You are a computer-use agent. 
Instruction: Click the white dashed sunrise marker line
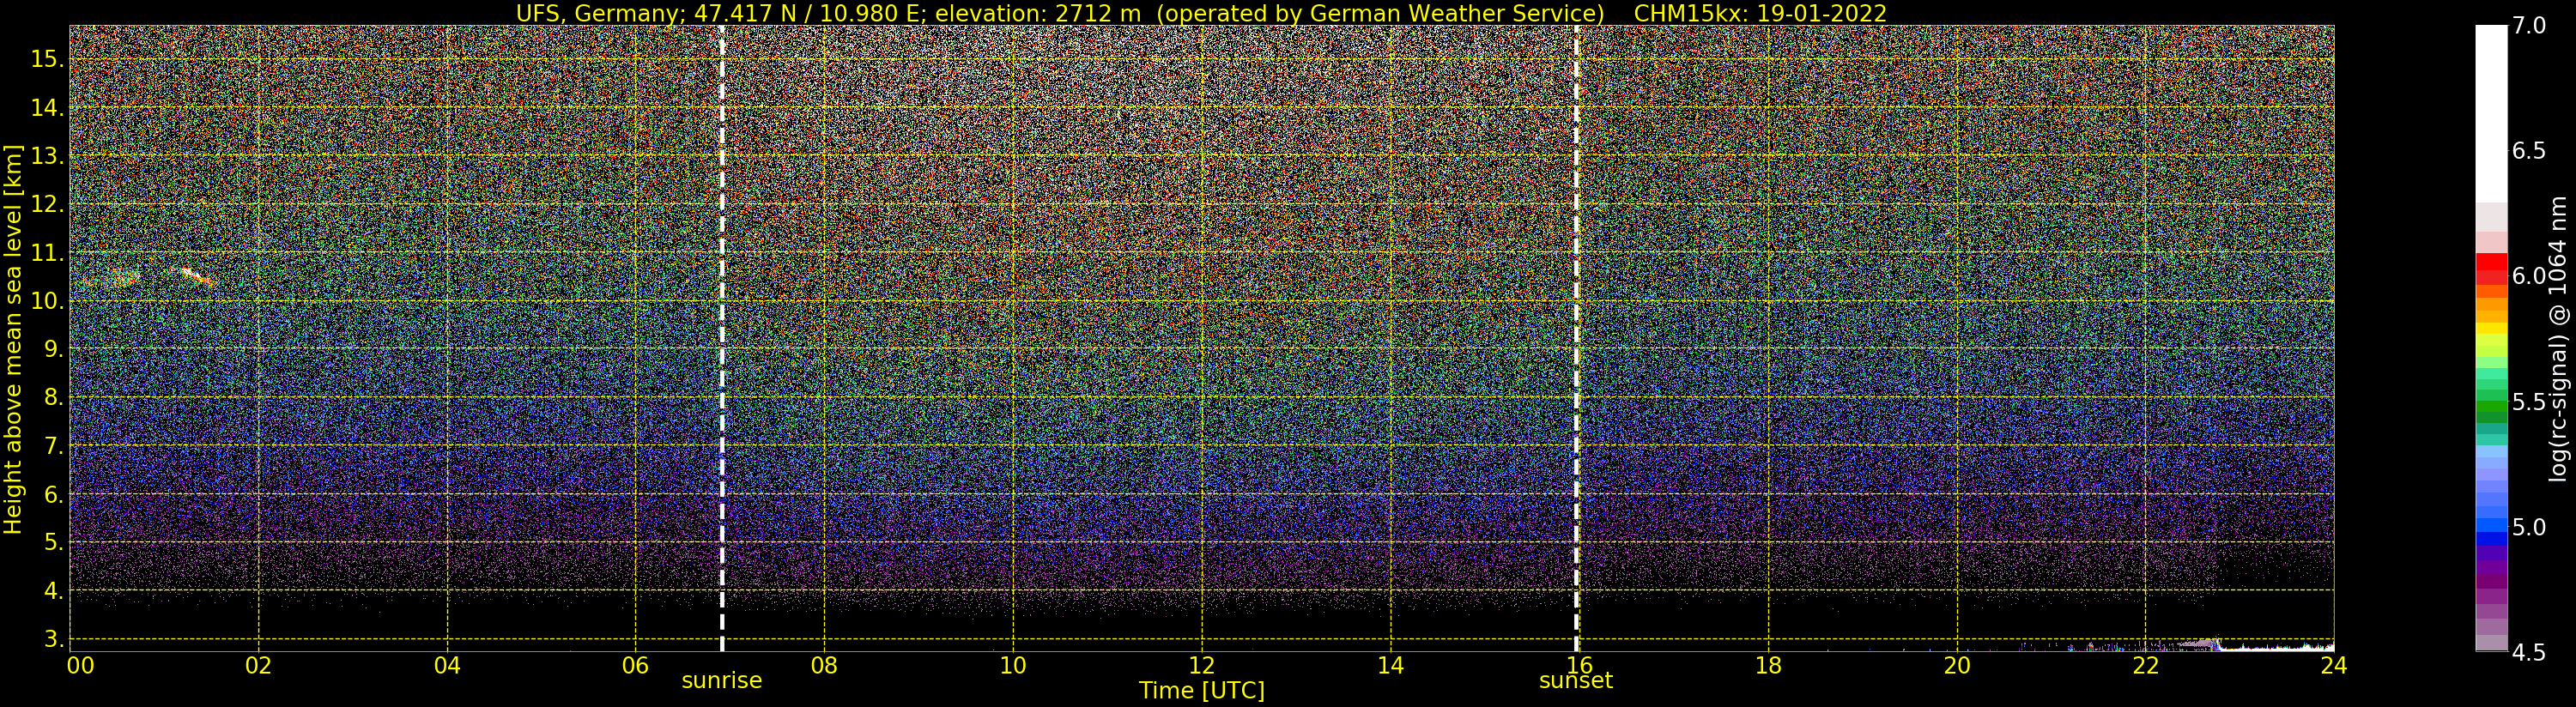[x=722, y=338]
